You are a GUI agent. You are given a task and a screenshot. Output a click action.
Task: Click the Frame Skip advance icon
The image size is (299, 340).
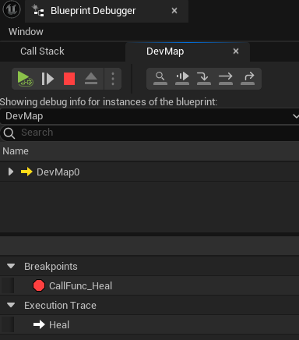47,79
